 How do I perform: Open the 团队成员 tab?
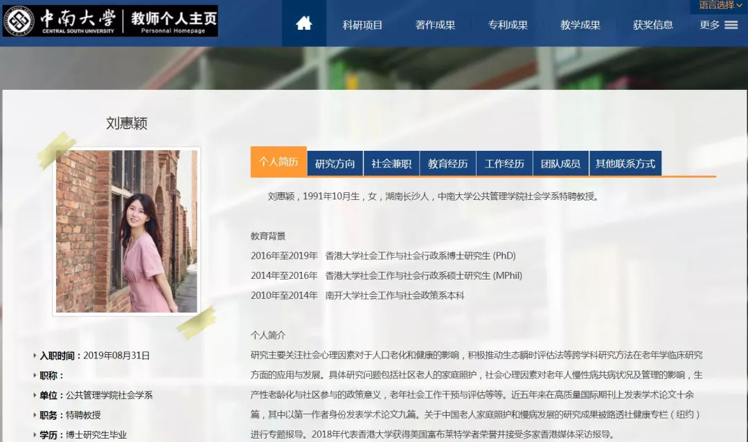tap(561, 163)
